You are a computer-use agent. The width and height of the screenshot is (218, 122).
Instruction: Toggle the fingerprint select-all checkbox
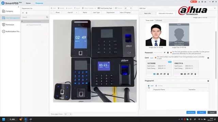(x=149, y=89)
